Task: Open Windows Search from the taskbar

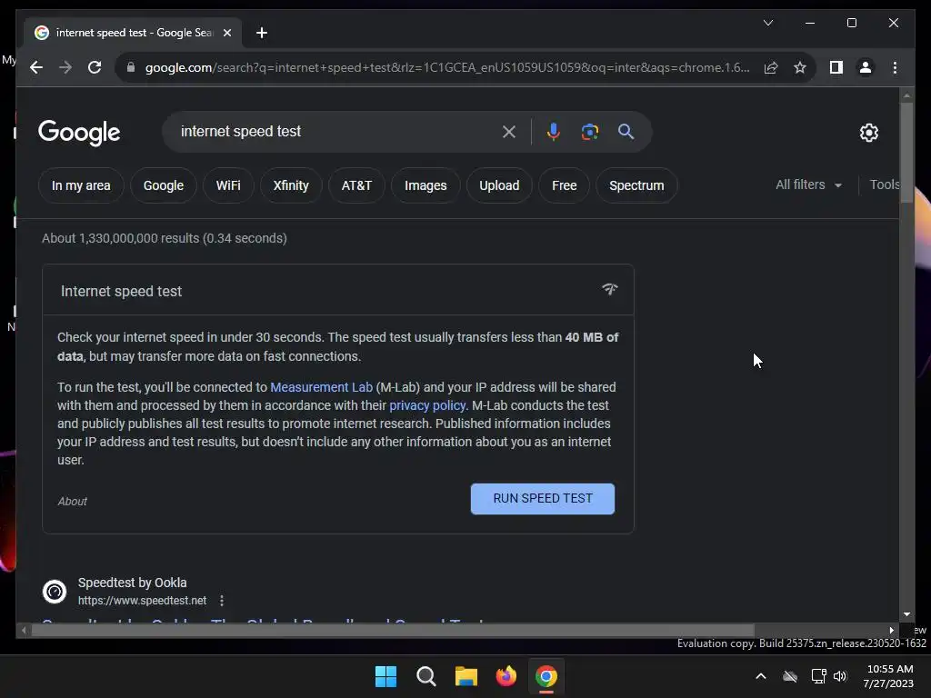Action: 426,676
